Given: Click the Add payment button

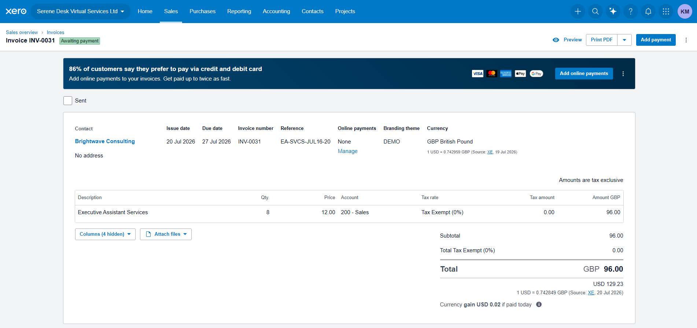Looking at the screenshot, I should click(656, 40).
